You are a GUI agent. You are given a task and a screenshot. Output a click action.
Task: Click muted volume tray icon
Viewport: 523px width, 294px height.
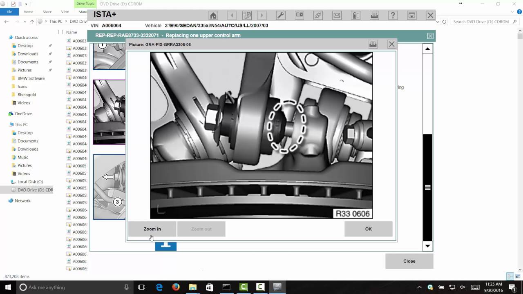coord(463,287)
